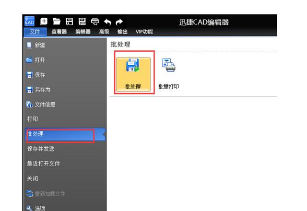Open 选项 settings at sidebar bottom

point(65,208)
